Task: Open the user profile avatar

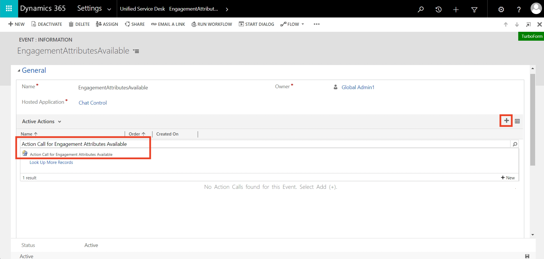Action: point(536,9)
